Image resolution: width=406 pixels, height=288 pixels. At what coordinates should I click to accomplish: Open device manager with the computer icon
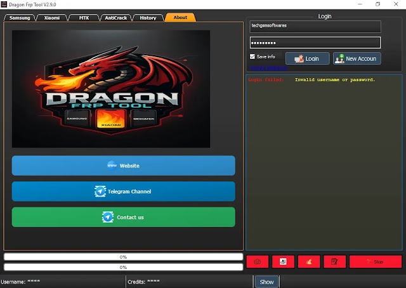(x=283, y=261)
